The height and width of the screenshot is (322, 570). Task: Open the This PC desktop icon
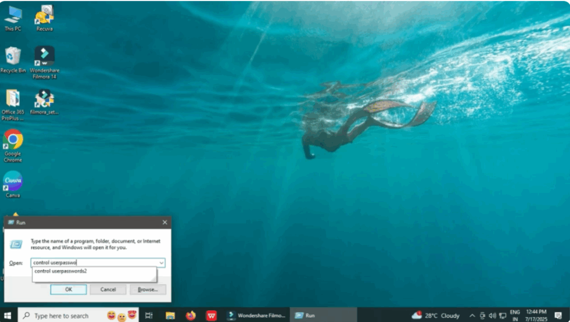[x=13, y=16]
